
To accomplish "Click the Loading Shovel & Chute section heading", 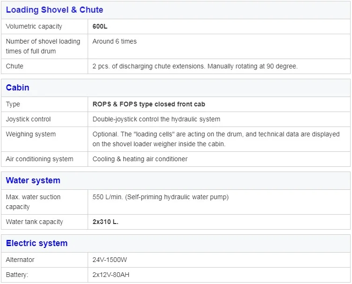I will 54,10.
